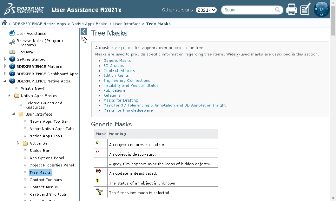Follow the Flexibility and Position Status link
336x201 pixels.
click(x=131, y=85)
